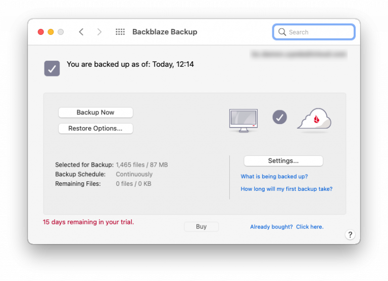Click the '0 files / 0 KB' remaining value
388x281 pixels.
[133, 184]
